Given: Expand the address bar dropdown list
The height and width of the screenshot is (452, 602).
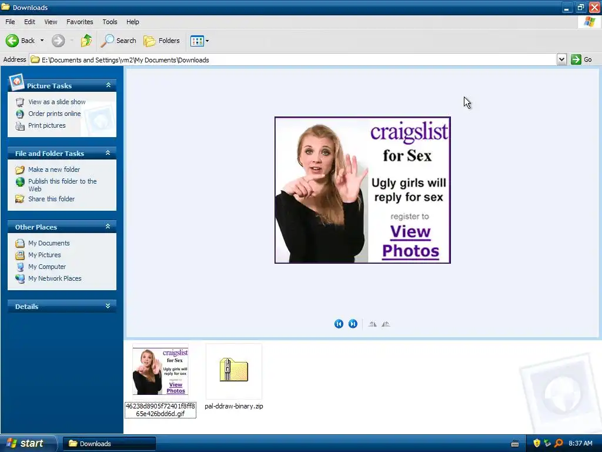Looking at the screenshot, I should (x=561, y=59).
